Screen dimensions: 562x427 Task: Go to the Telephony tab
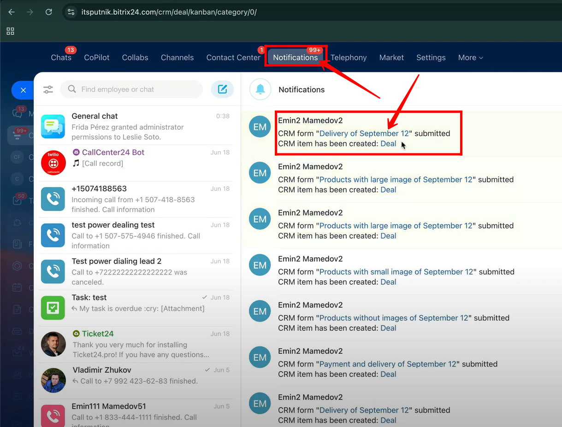(x=349, y=58)
